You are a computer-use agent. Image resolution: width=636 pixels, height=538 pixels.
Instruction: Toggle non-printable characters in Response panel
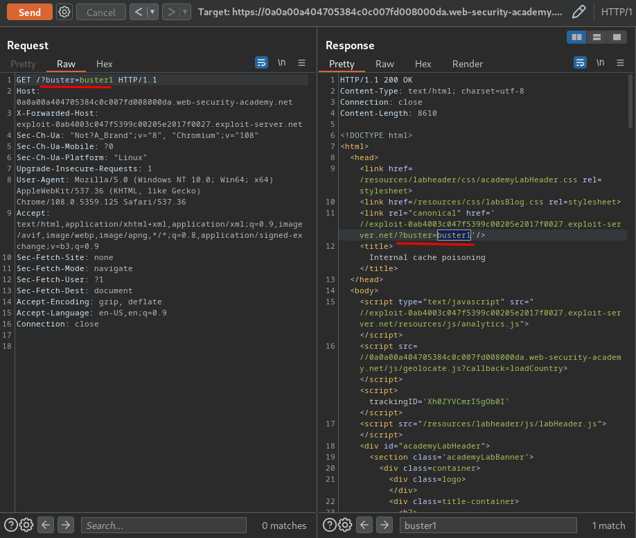coord(600,62)
